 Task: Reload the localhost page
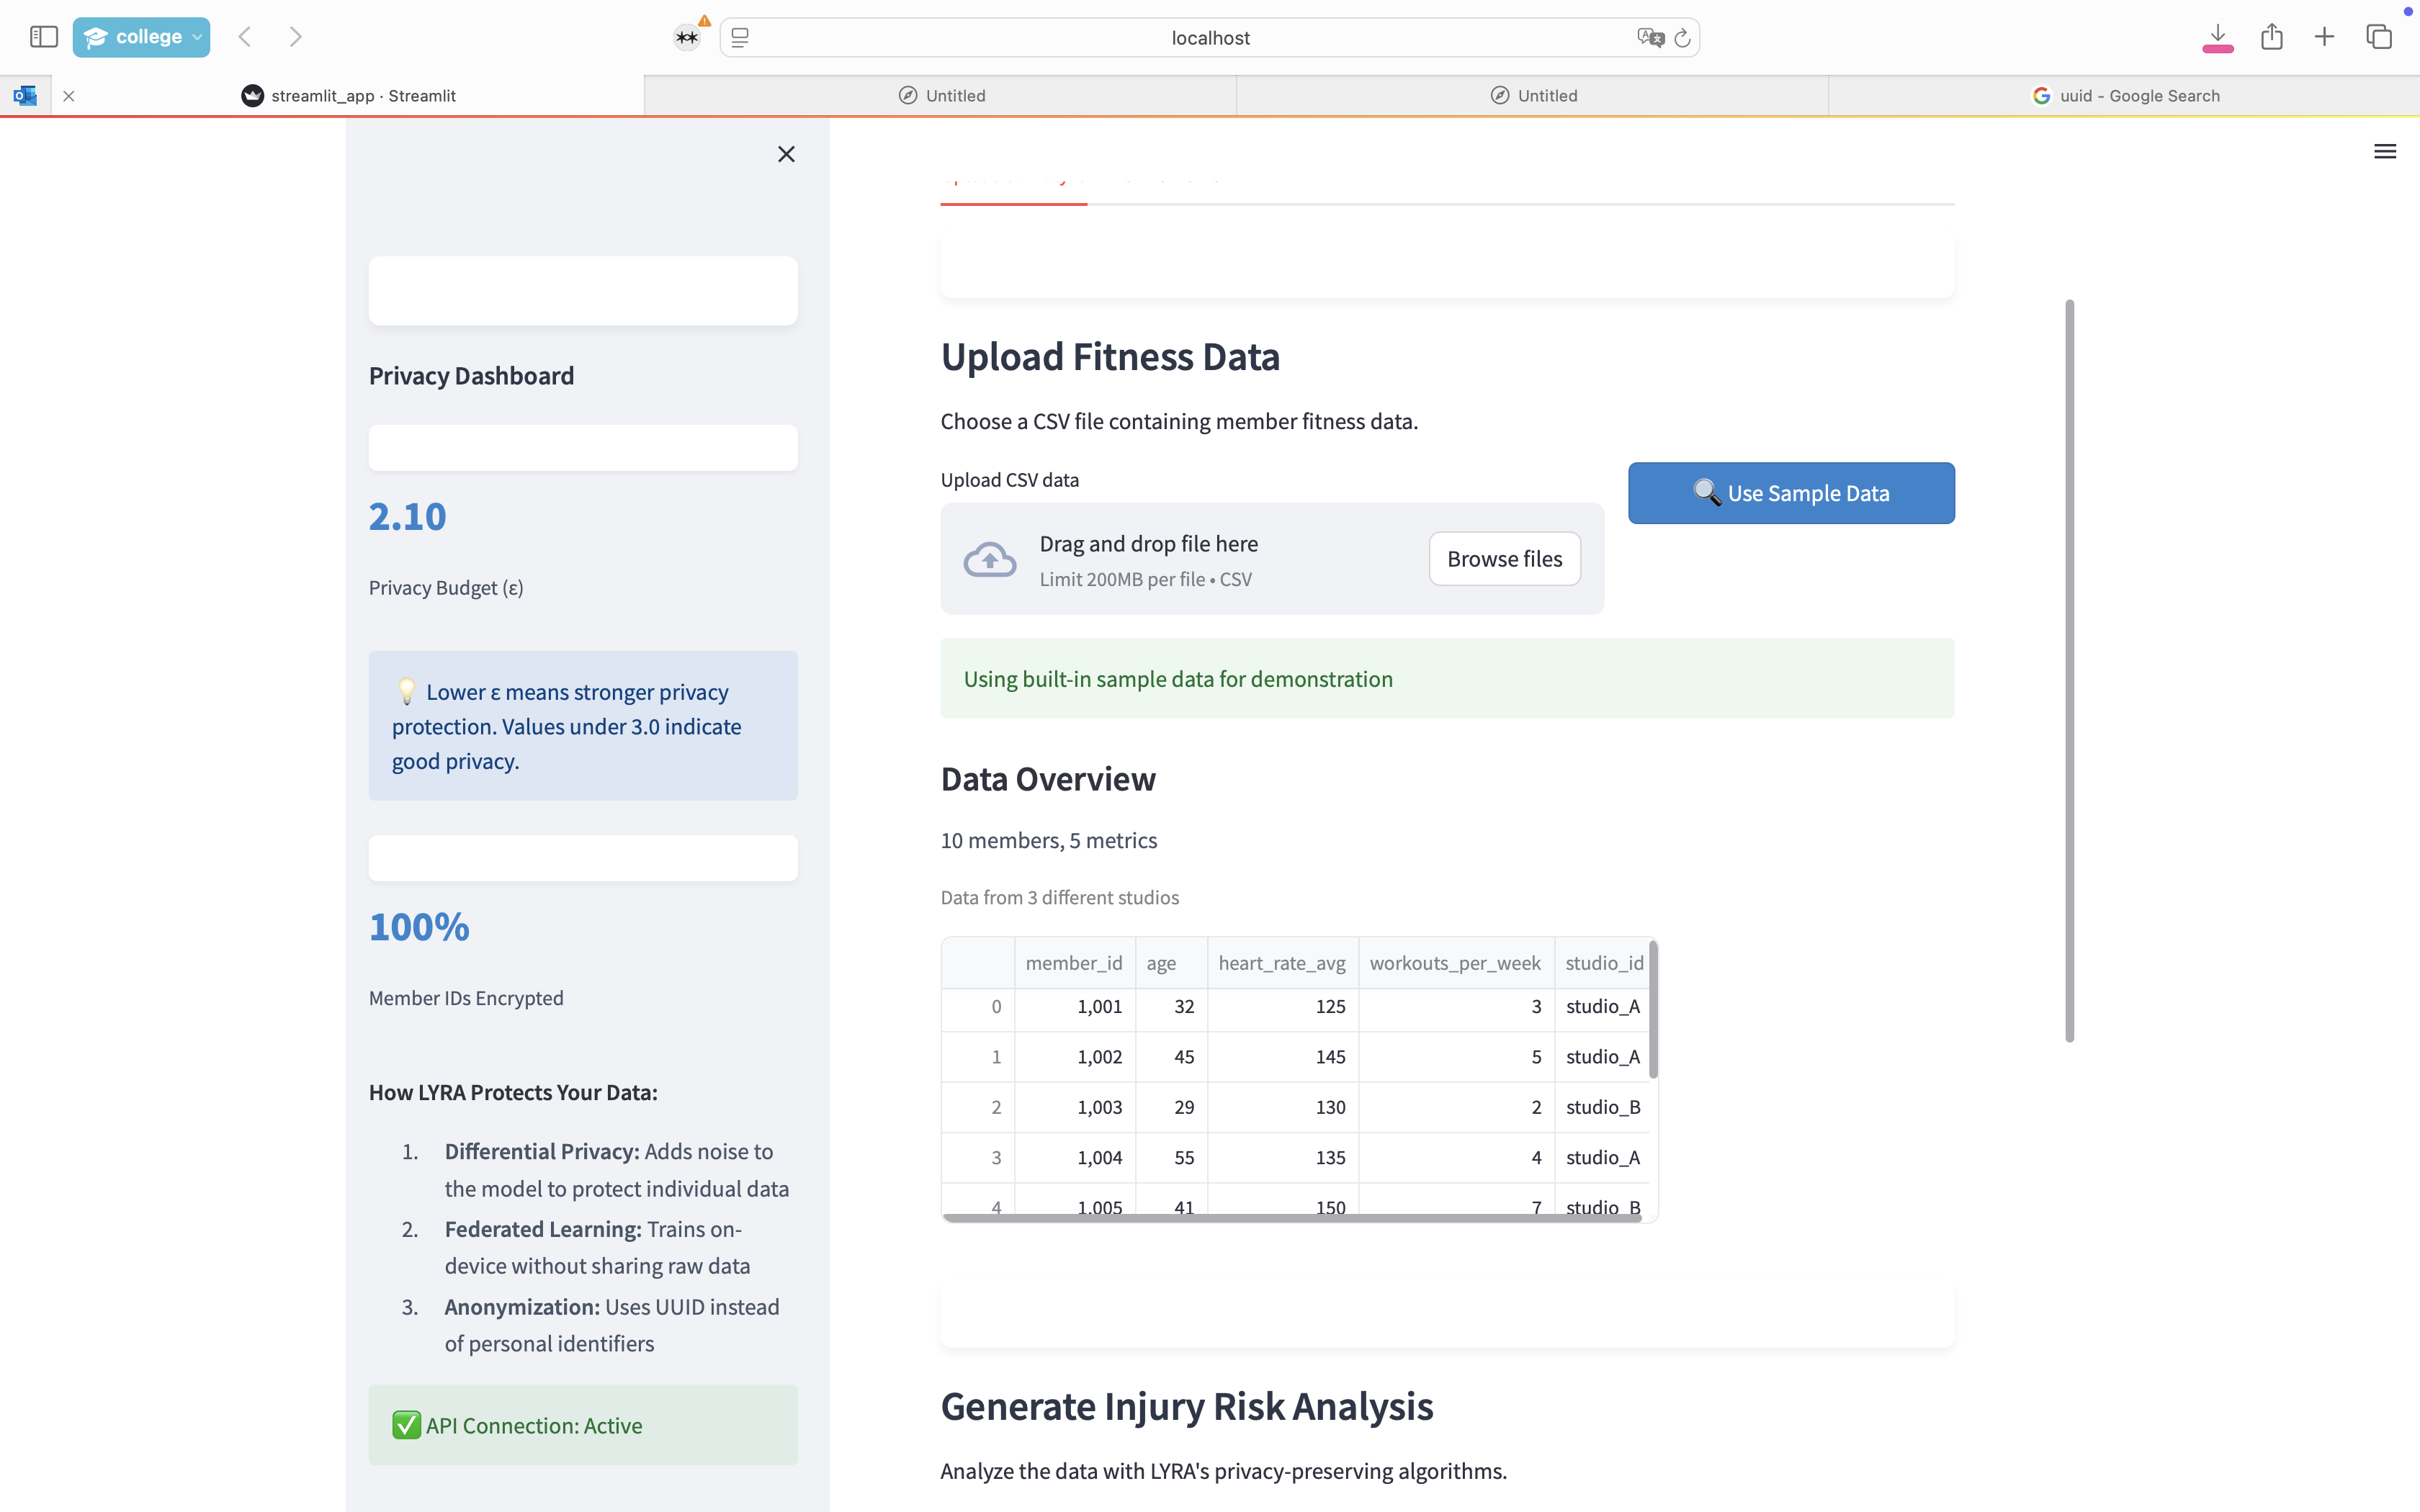tap(1682, 38)
